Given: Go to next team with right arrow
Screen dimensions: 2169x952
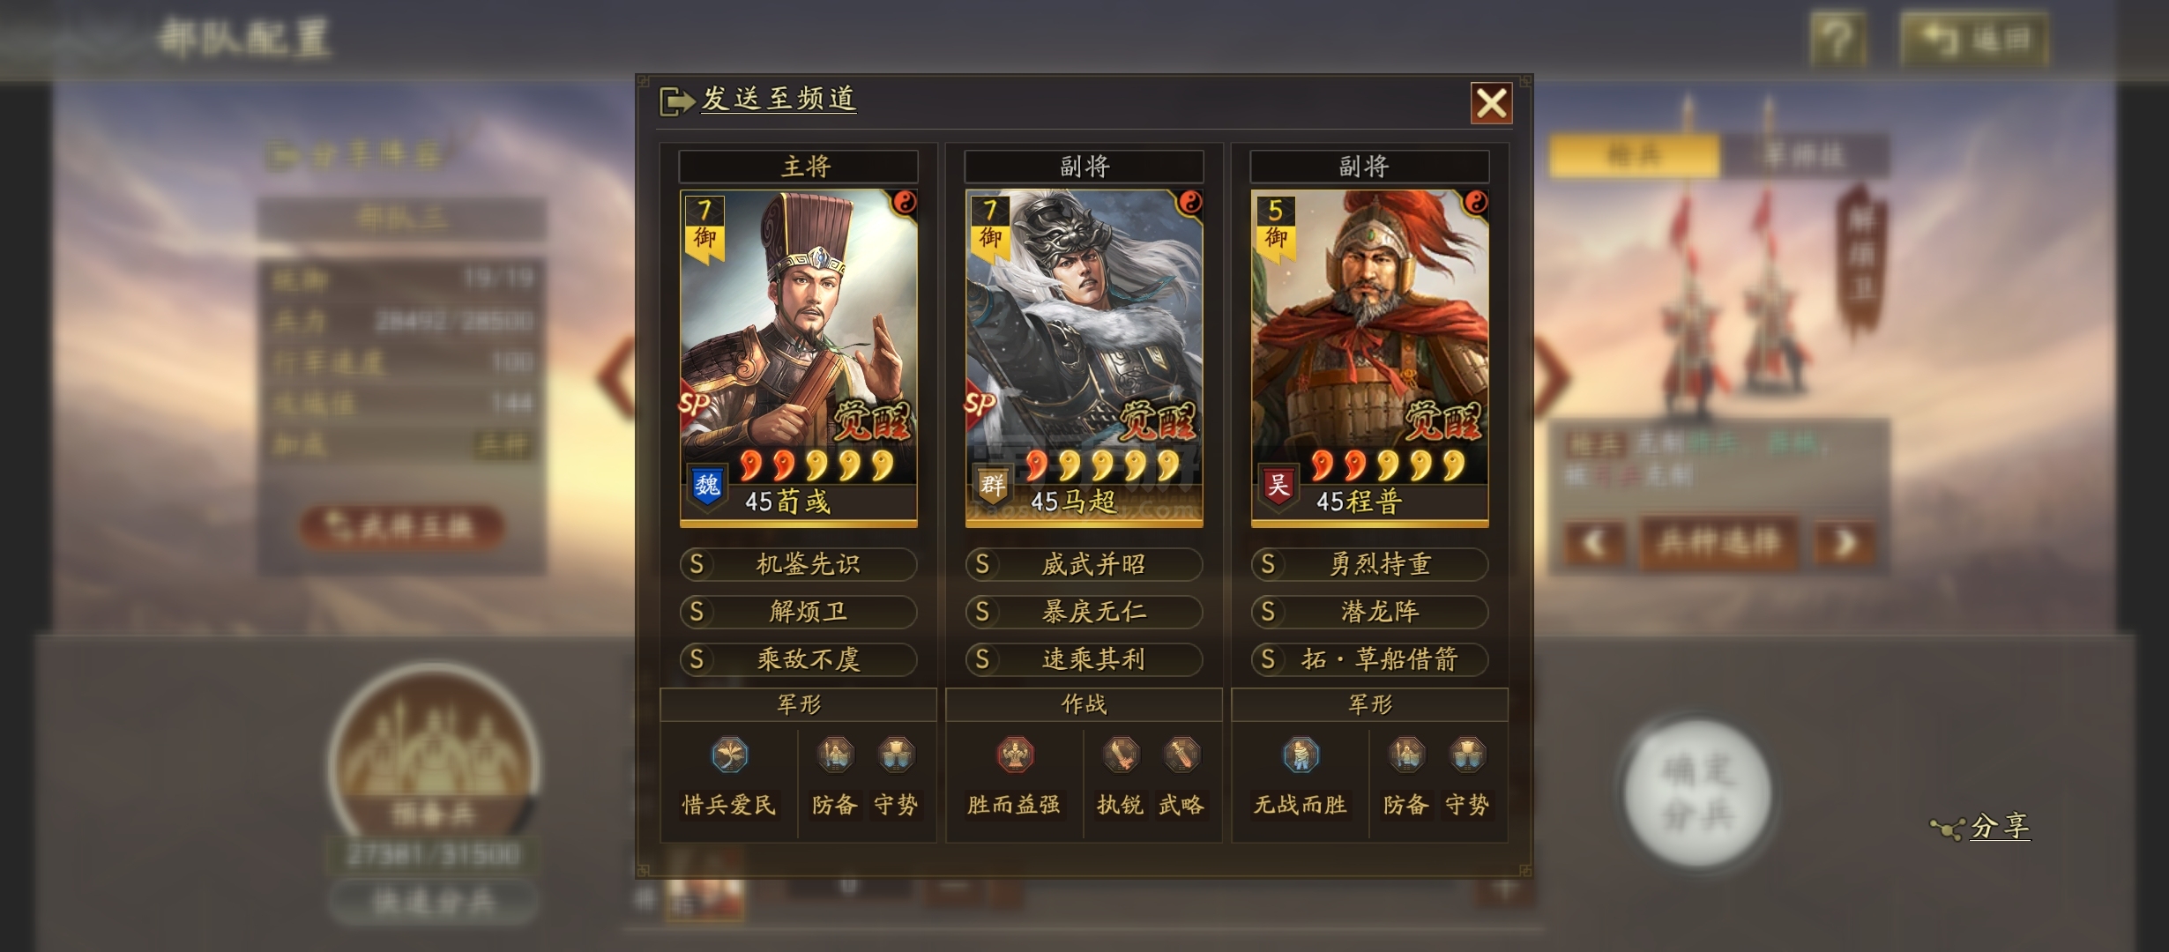Looking at the screenshot, I should tap(1552, 377).
